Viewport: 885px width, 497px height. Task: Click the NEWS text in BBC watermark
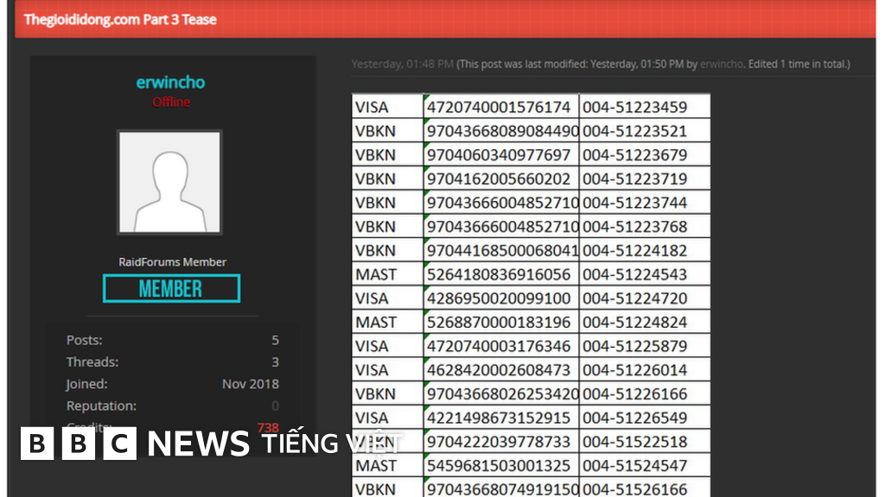click(198, 444)
